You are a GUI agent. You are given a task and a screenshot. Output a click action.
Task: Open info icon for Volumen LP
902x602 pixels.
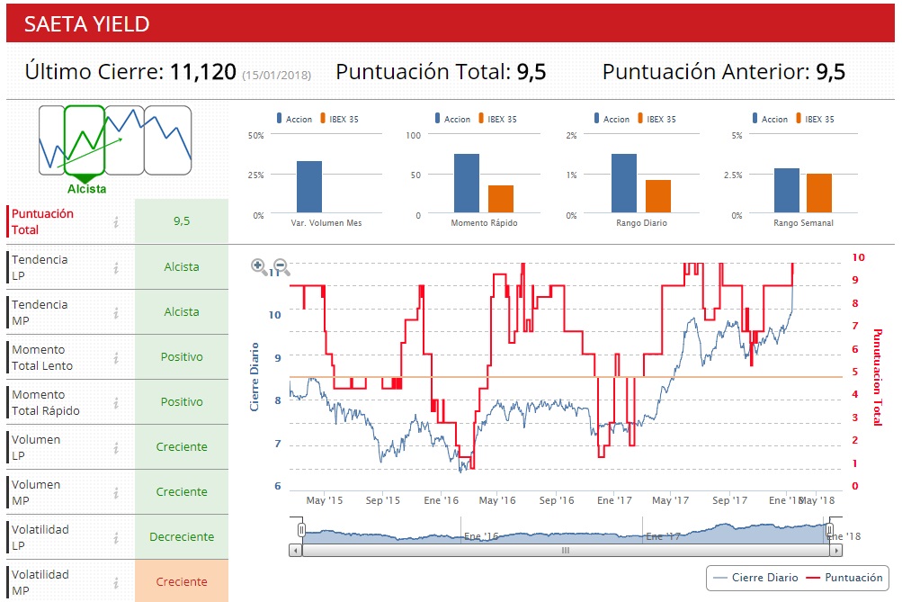click(x=116, y=447)
